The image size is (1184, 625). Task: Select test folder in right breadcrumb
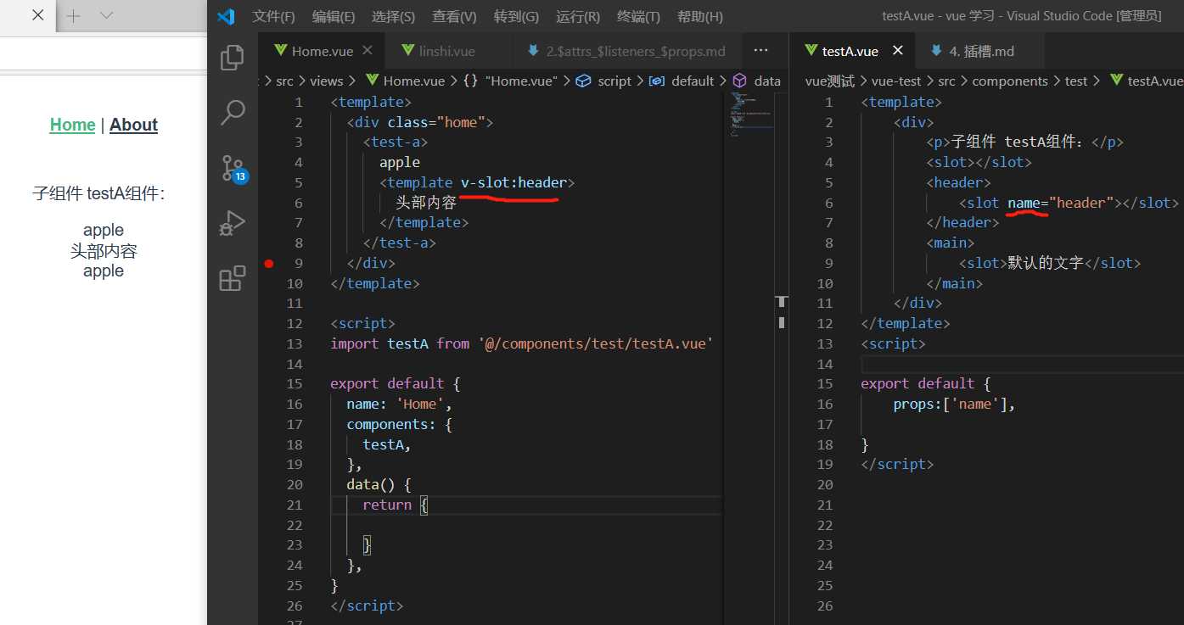[1076, 81]
